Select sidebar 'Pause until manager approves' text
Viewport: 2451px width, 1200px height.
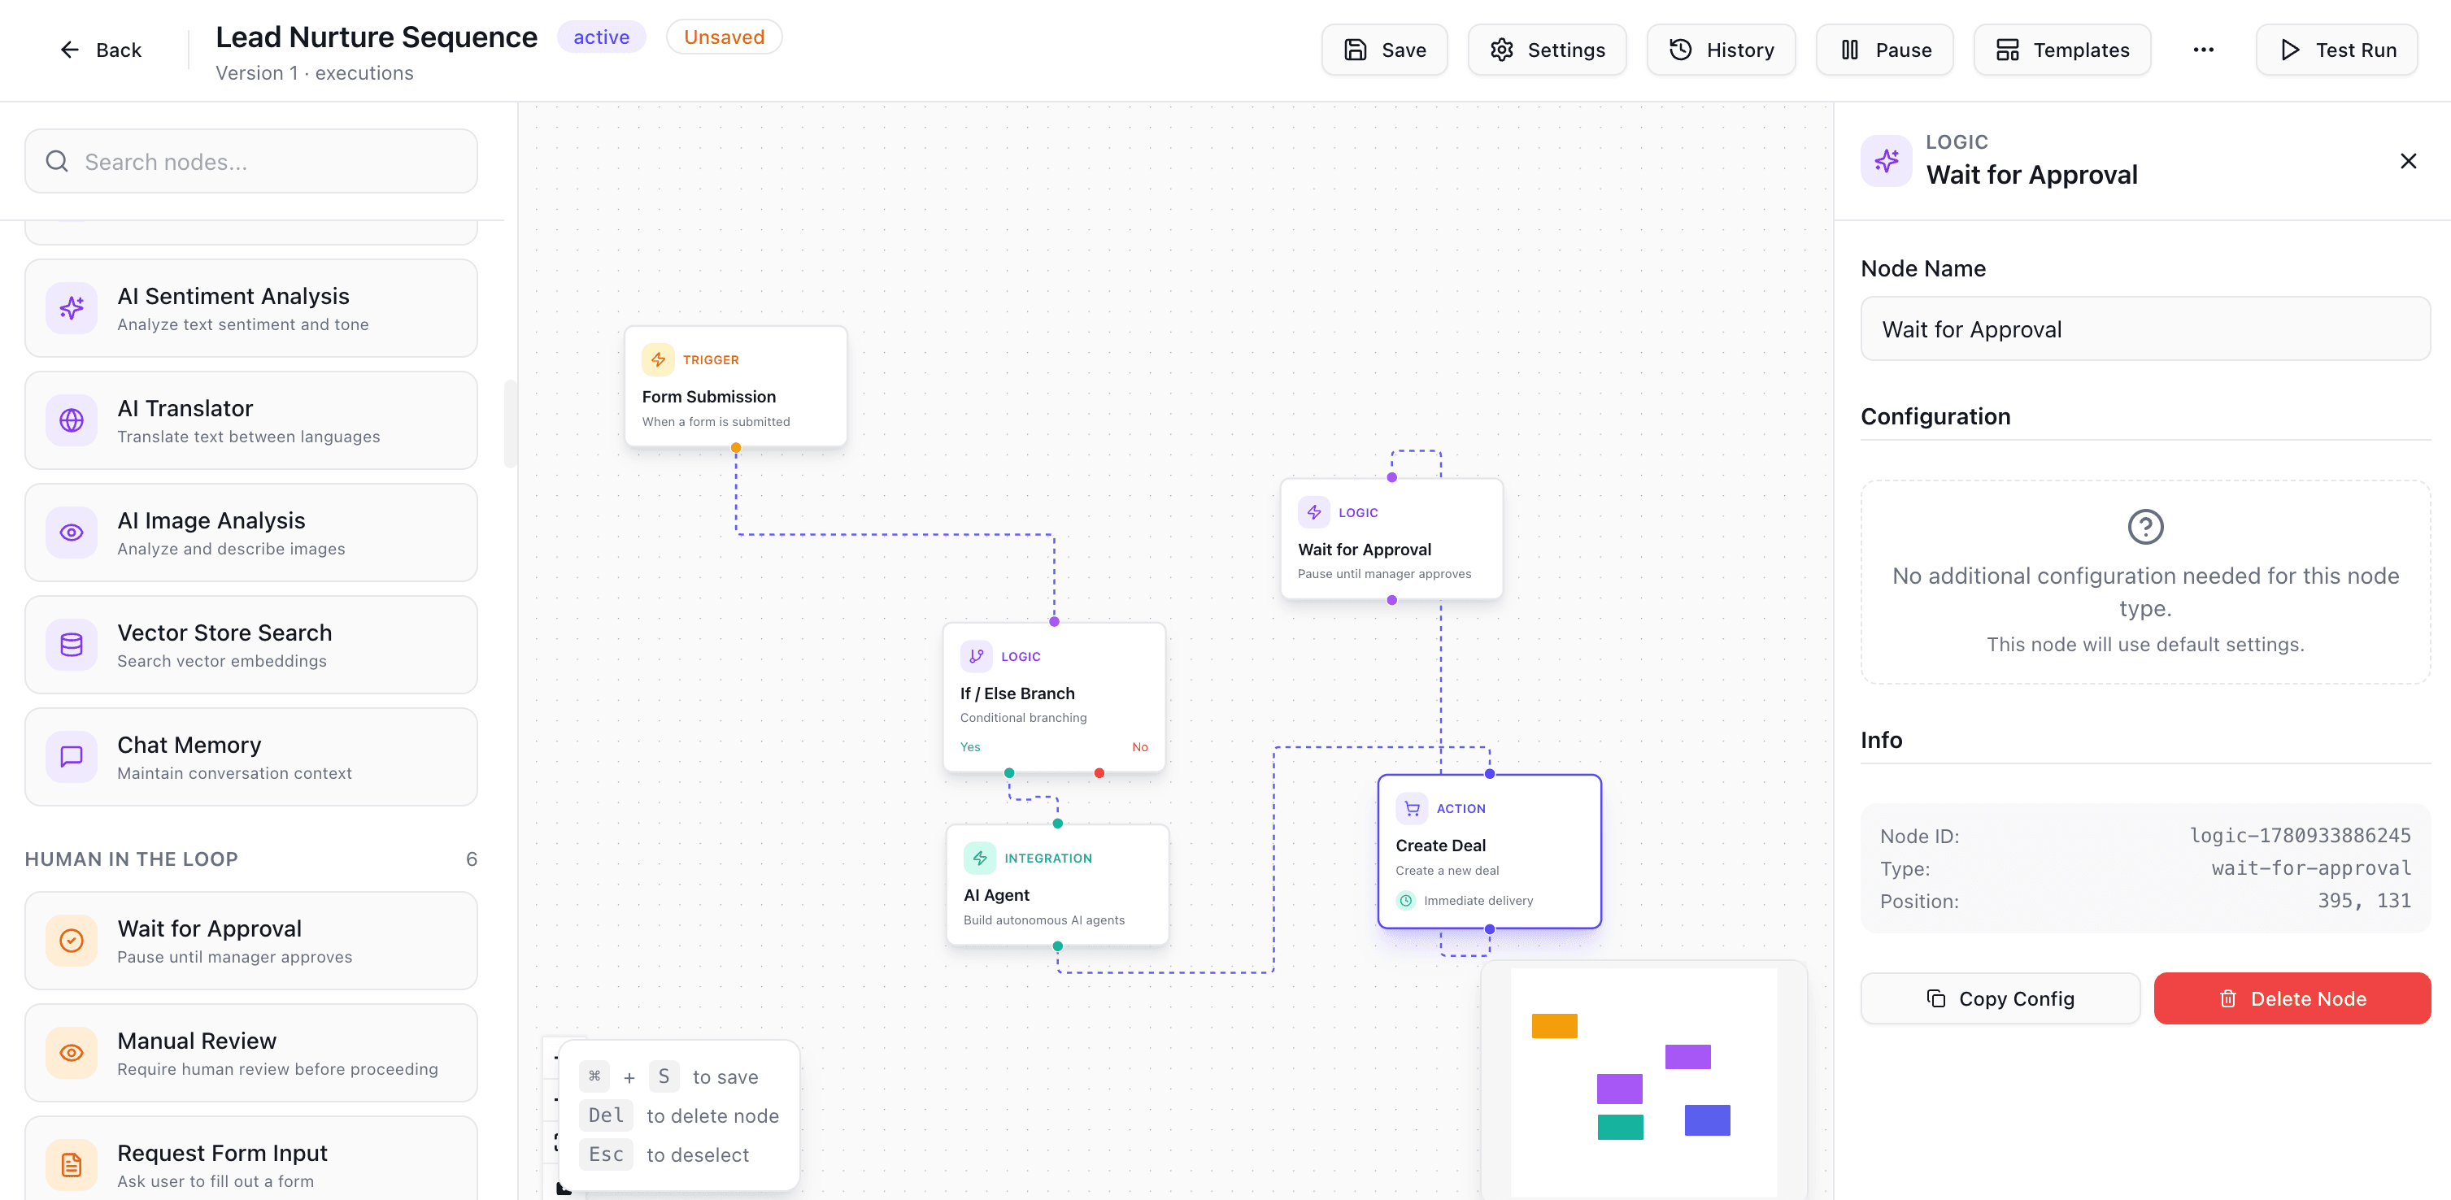click(x=234, y=957)
